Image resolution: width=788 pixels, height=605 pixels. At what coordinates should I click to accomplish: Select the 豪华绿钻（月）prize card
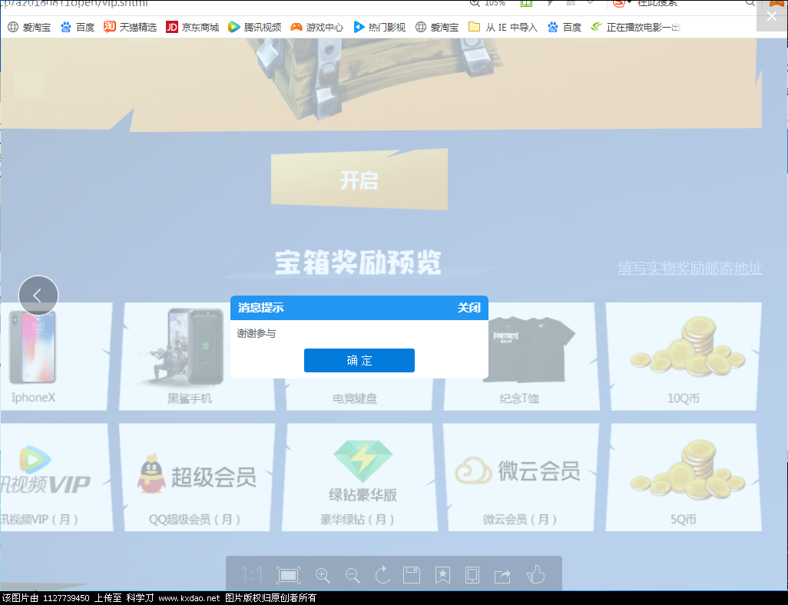click(x=359, y=478)
